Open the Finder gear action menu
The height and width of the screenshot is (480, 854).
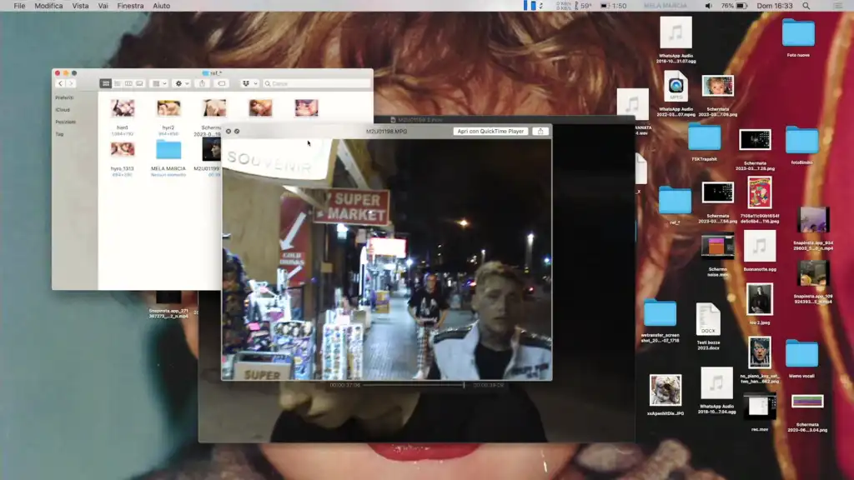[x=181, y=84]
